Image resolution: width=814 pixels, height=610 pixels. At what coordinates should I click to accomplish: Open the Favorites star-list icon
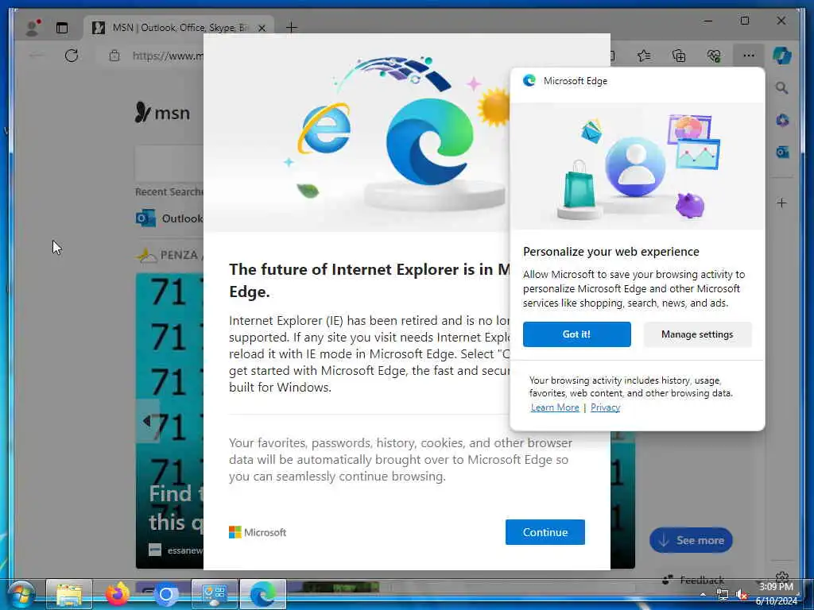(644, 56)
